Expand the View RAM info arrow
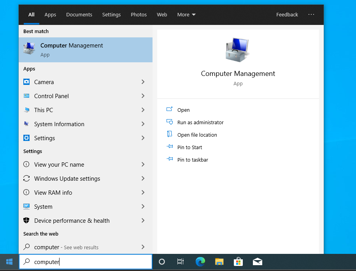Image resolution: width=356 pixels, height=271 pixels. [x=143, y=192]
